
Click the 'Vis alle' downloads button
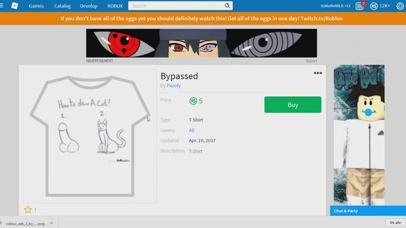pyautogui.click(x=395, y=222)
